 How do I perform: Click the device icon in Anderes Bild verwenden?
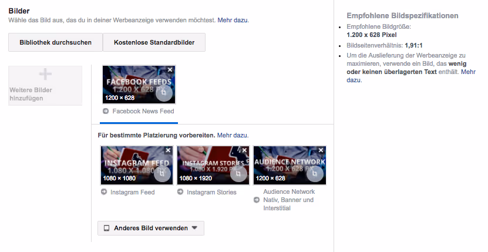coord(106,228)
